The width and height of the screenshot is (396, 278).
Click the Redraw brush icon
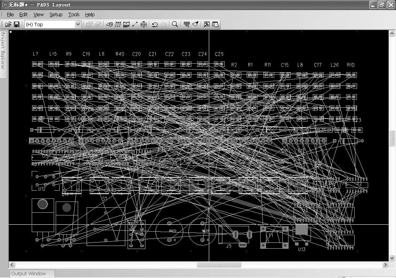pos(195,24)
